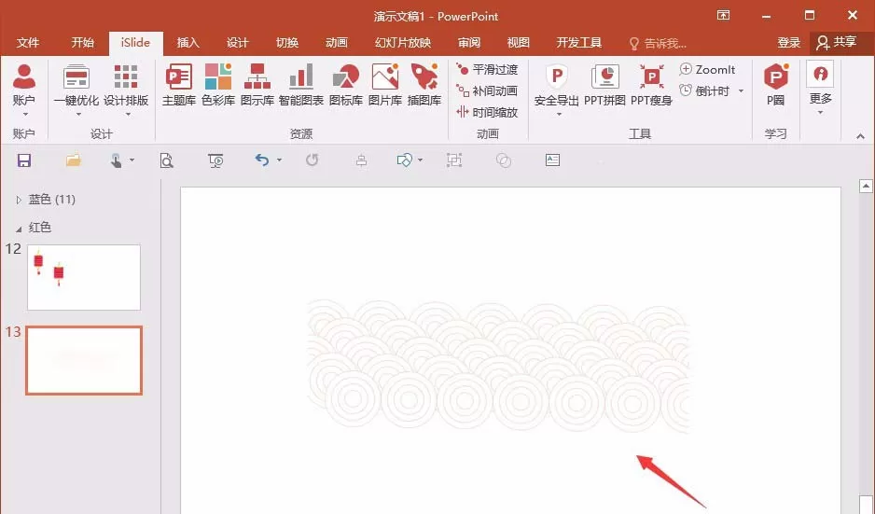Open the P圈 learning icon
Screen dimensions: 875x514
coord(776,77)
